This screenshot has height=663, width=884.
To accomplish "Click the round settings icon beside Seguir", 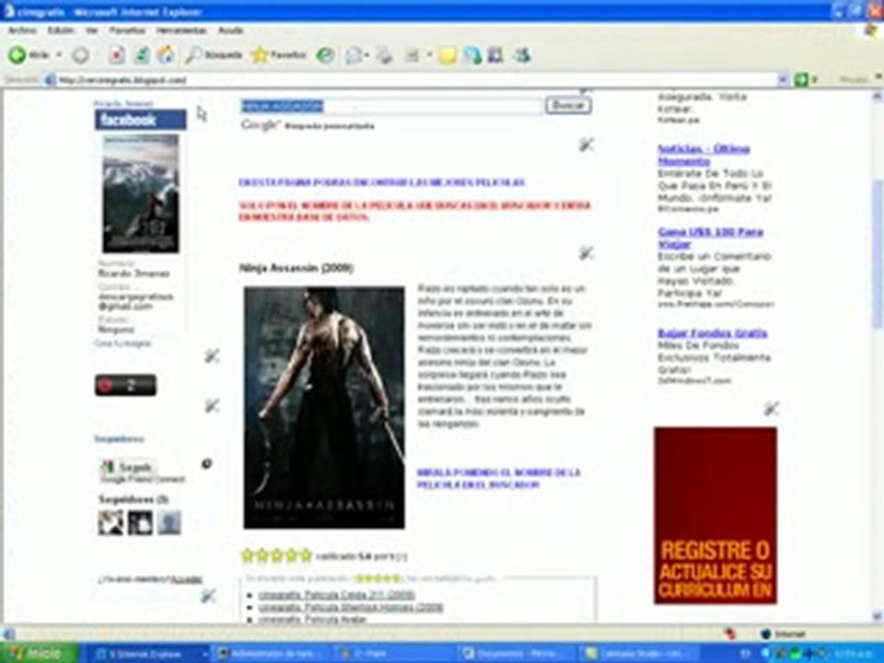I will [207, 463].
